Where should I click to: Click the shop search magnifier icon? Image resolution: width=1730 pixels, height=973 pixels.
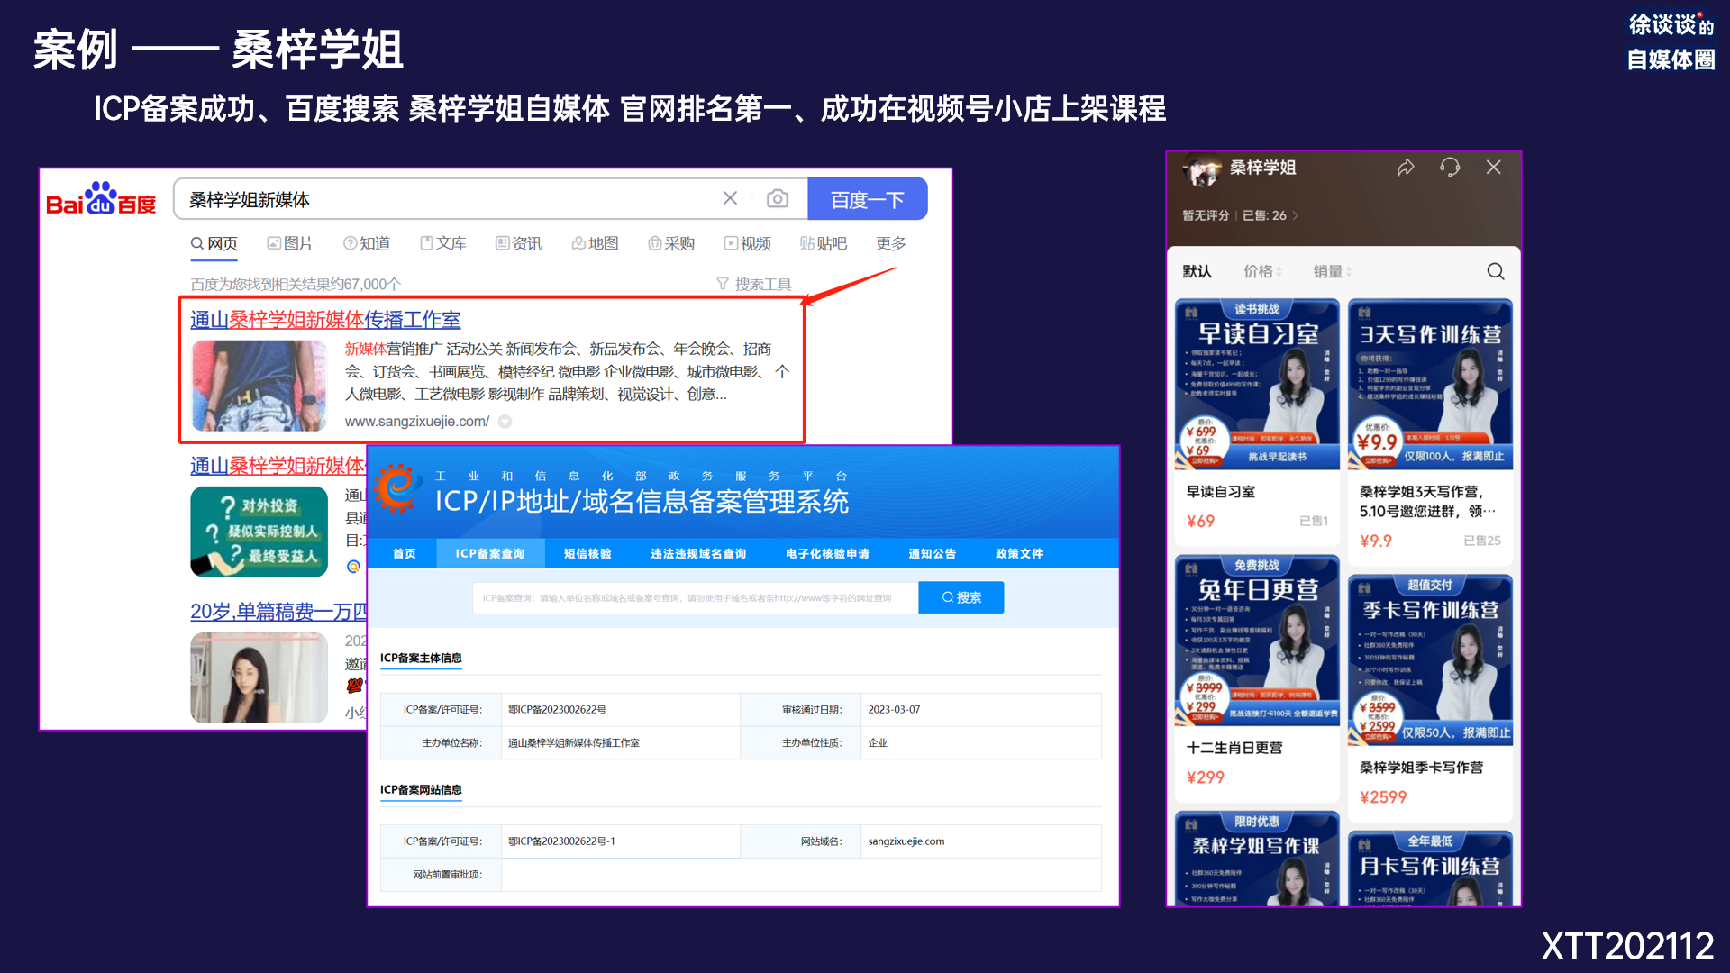click(x=1496, y=271)
